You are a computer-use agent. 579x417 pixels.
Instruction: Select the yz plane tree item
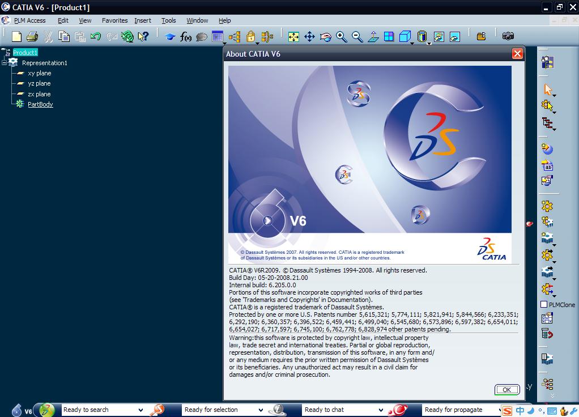tap(39, 83)
